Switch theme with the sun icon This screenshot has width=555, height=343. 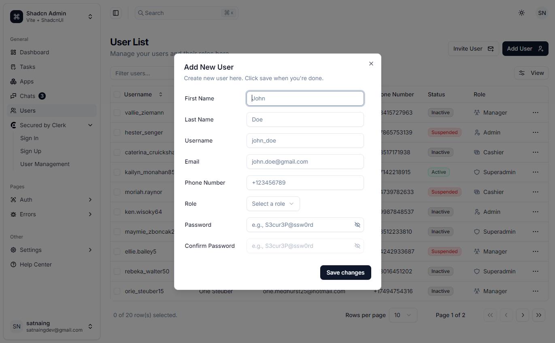(x=522, y=13)
